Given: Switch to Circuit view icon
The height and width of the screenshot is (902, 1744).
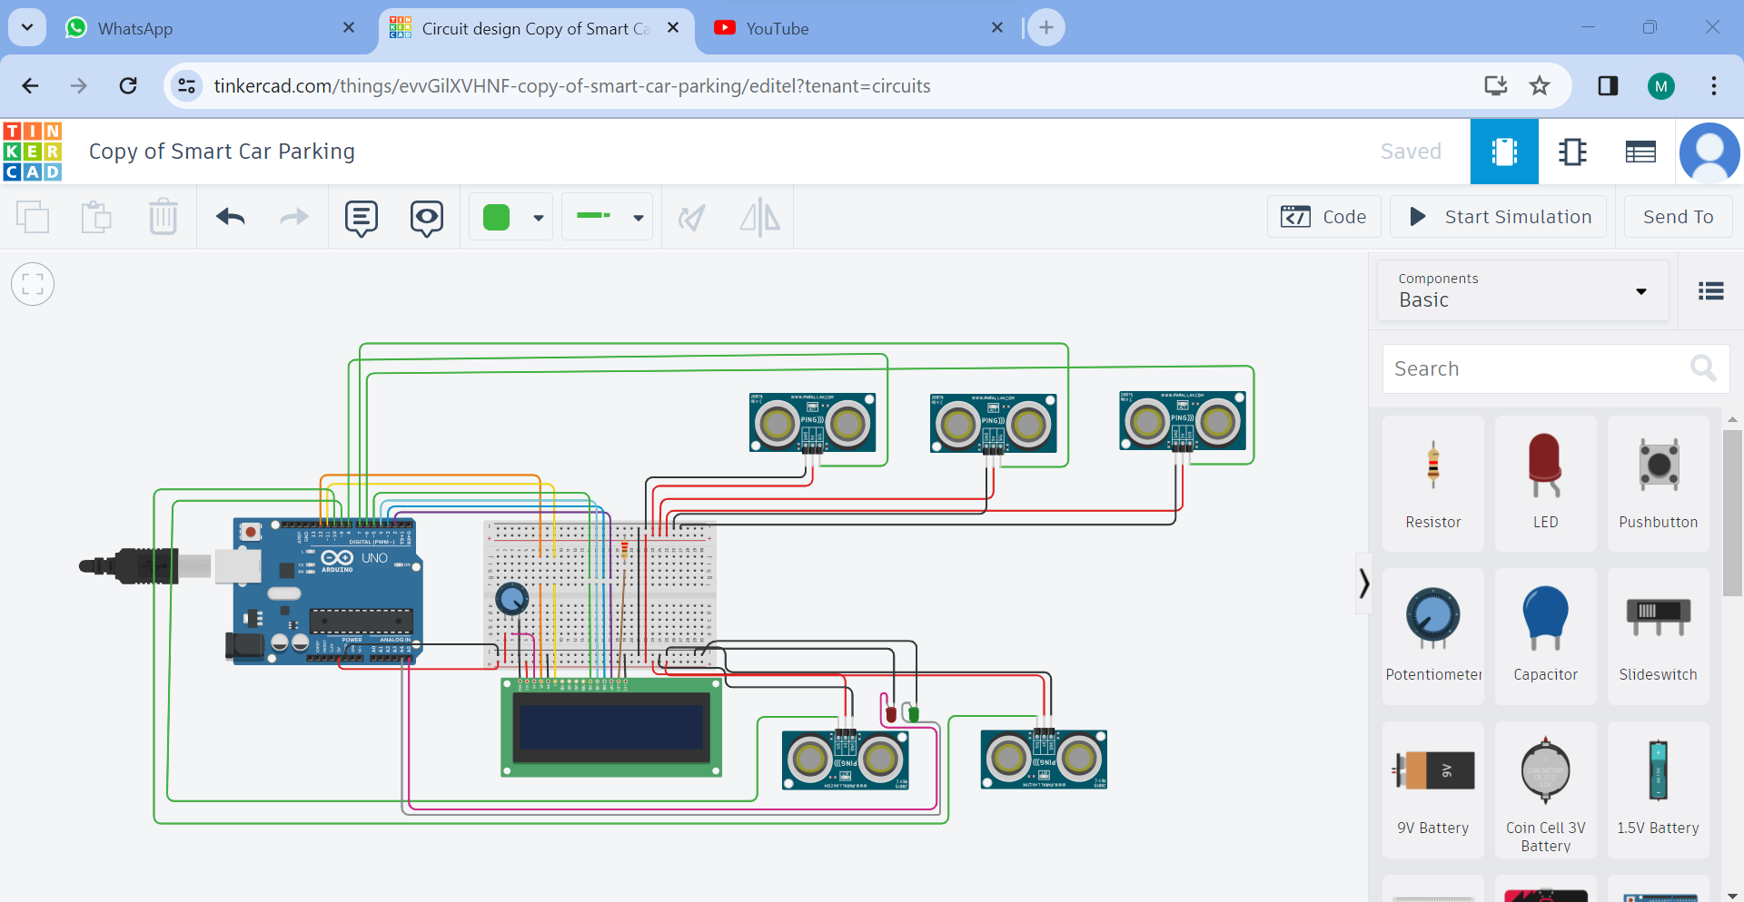Looking at the screenshot, I should click(1503, 152).
